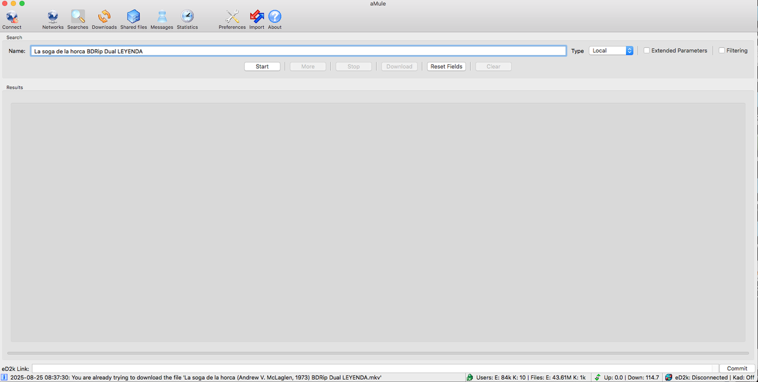Click the Connect toolbar icon
The image size is (758, 382).
point(12,20)
